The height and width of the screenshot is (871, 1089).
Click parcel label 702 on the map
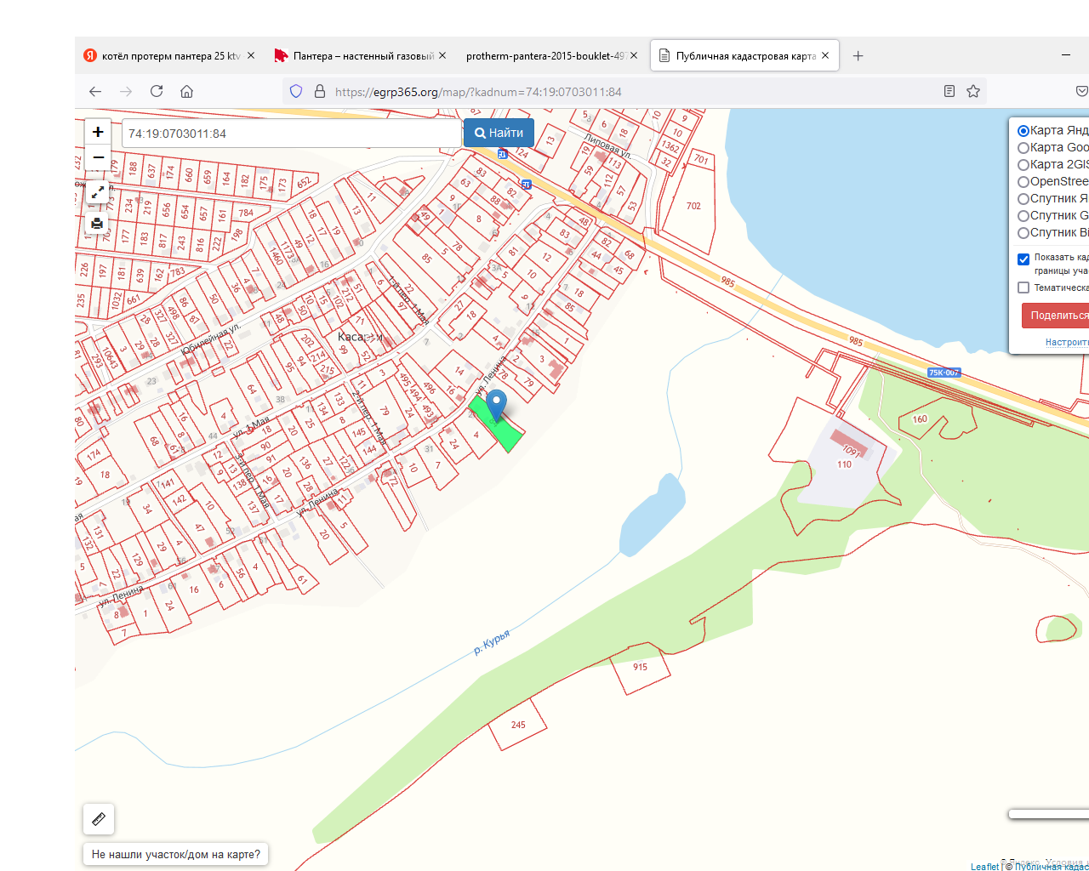click(x=693, y=206)
